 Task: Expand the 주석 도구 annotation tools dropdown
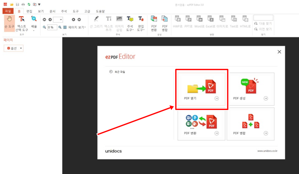click(130, 23)
